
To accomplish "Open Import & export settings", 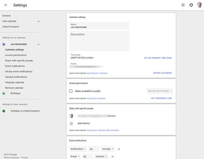I will 11,27.
